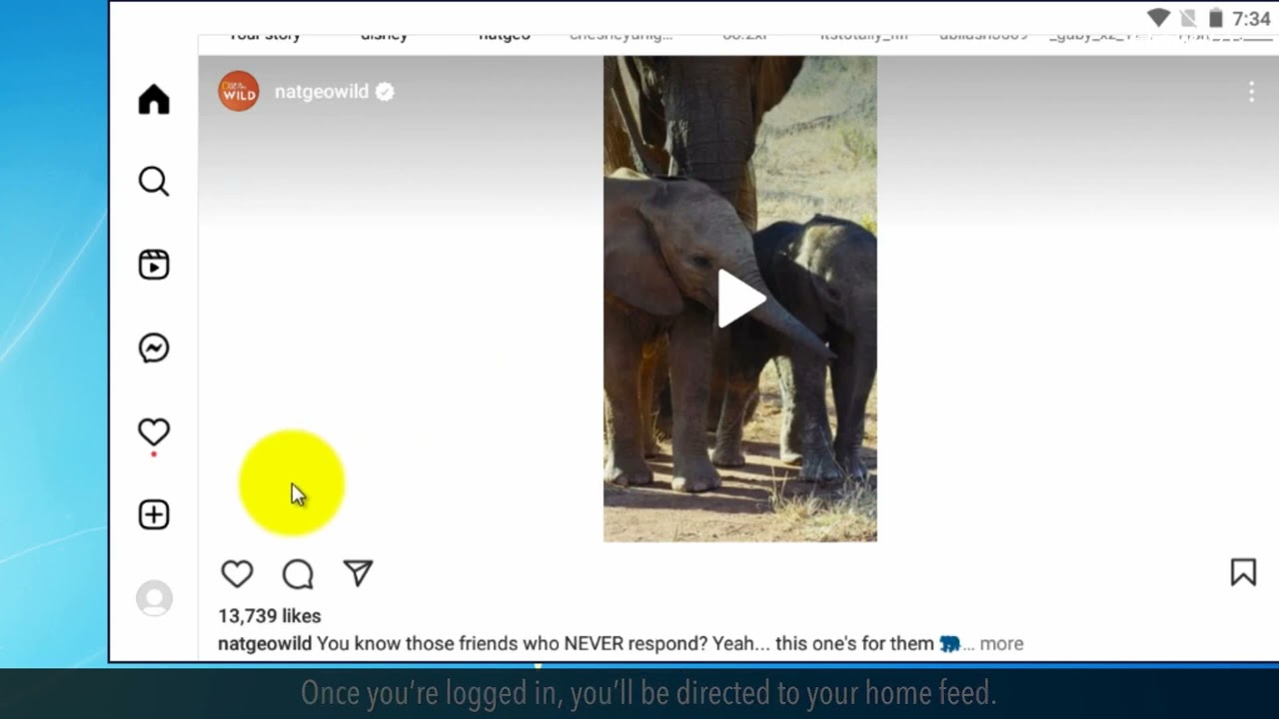
Task: Click the no-SIM signal status icon
Action: 1188,18
